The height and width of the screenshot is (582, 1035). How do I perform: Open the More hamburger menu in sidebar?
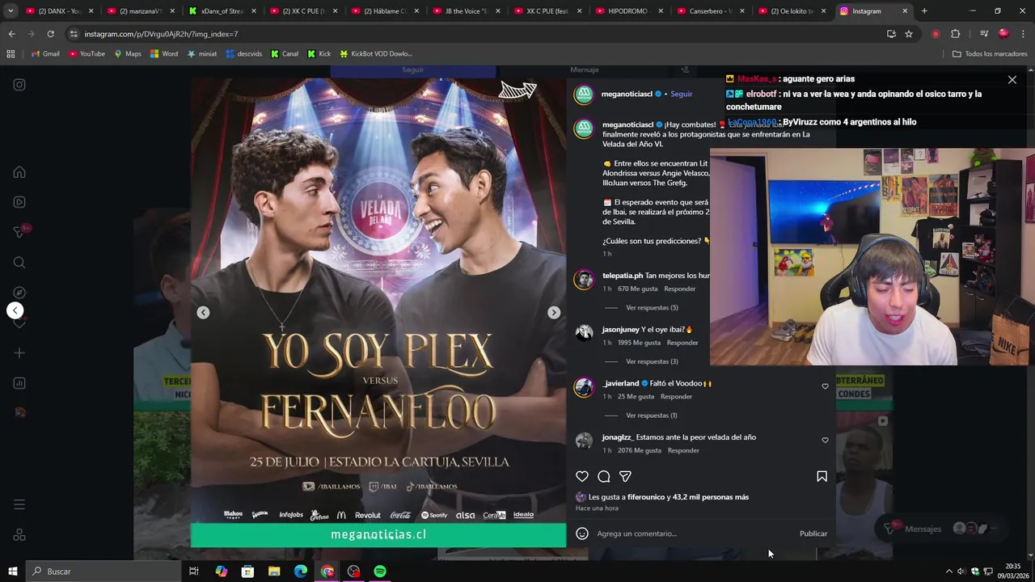pyautogui.click(x=19, y=504)
